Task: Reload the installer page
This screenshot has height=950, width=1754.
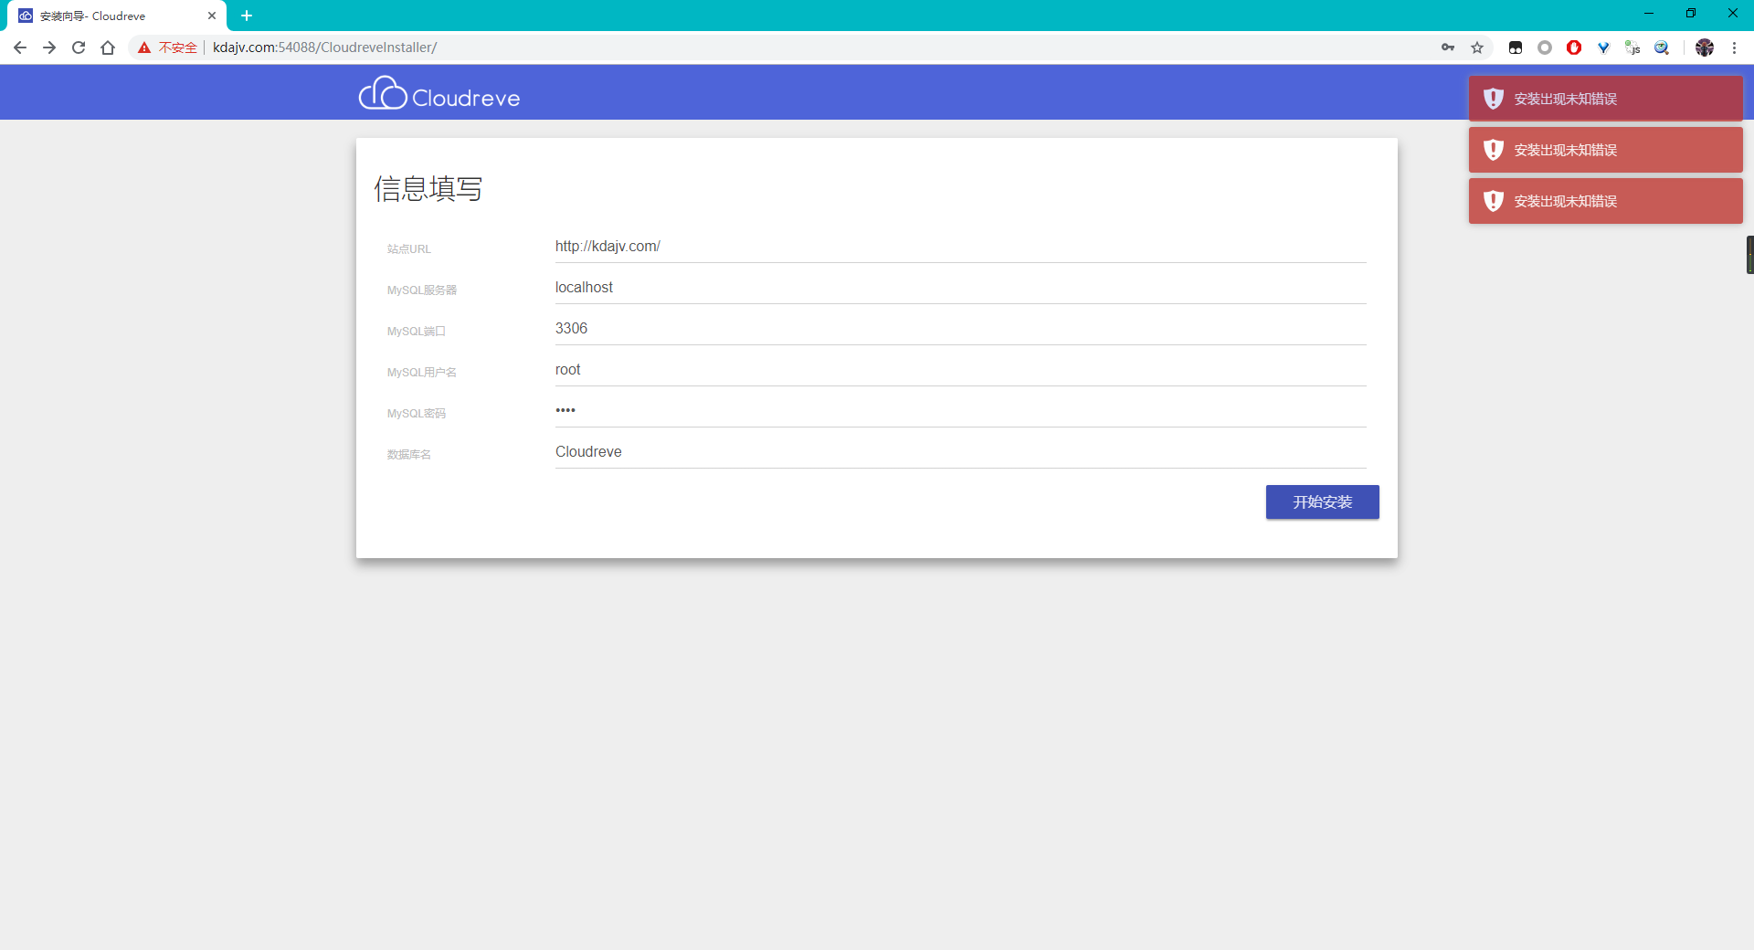Action: coord(79,47)
